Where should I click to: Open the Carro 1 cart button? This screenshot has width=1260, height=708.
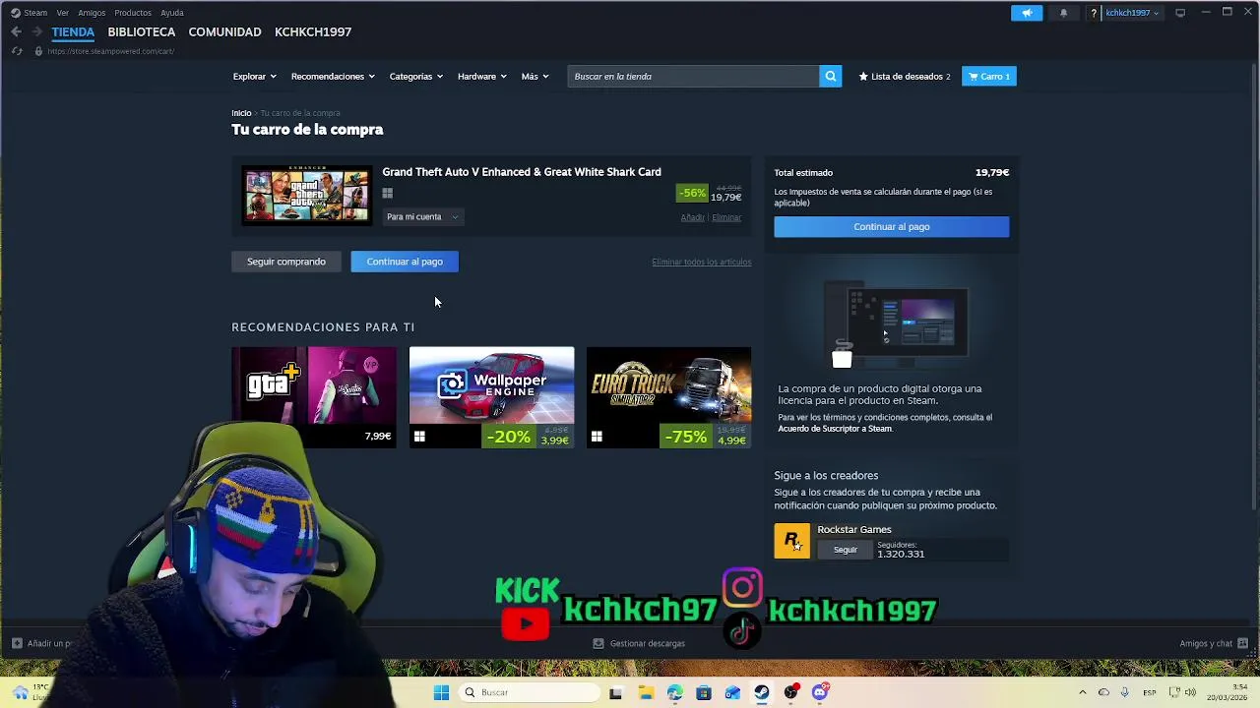(x=988, y=76)
